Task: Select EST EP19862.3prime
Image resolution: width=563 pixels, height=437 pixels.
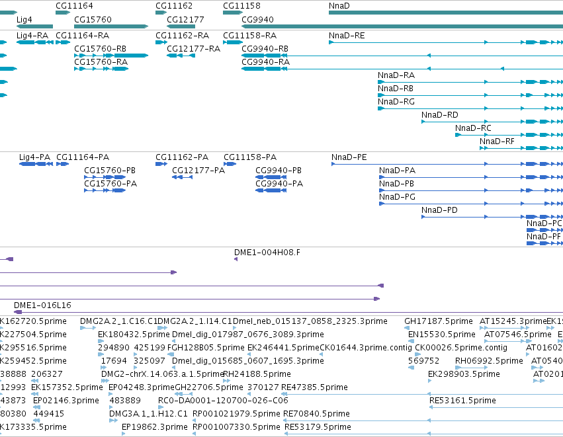Action: 124,434
